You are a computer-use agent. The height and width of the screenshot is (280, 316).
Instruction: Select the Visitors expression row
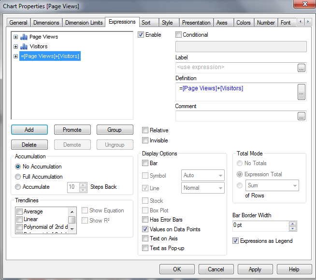(39, 46)
